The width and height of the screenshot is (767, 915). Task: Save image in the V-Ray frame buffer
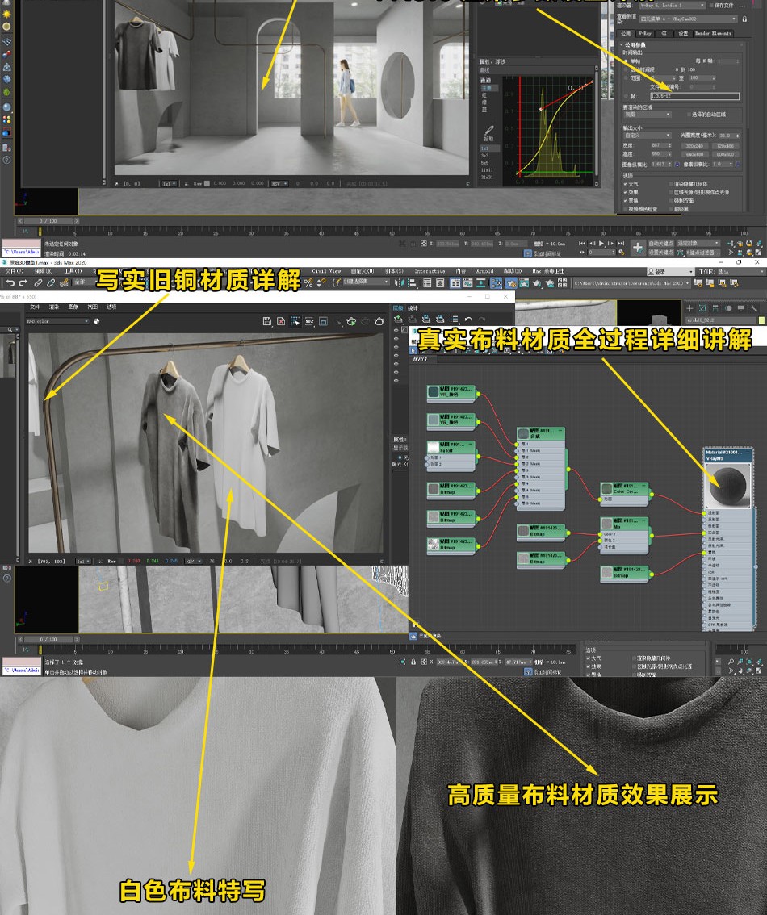tap(266, 321)
